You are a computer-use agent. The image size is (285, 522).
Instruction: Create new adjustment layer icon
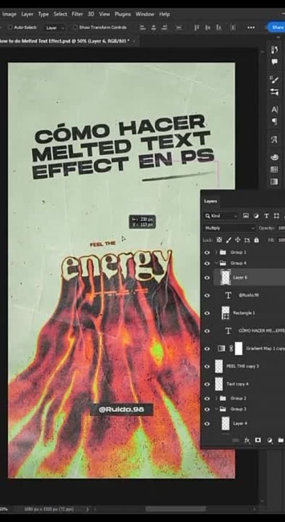pos(269,440)
